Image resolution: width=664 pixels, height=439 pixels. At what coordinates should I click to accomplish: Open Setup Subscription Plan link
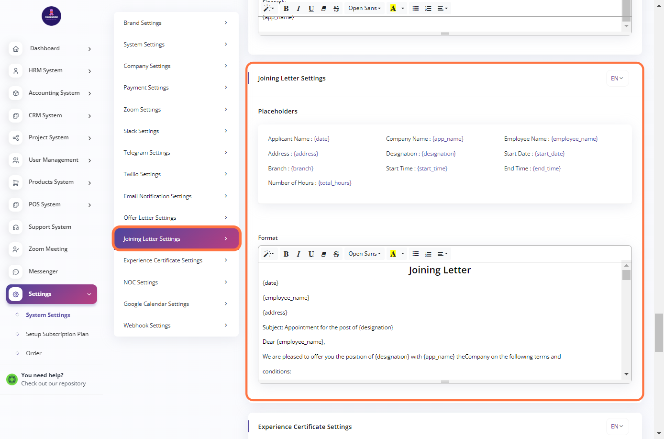pyautogui.click(x=57, y=334)
